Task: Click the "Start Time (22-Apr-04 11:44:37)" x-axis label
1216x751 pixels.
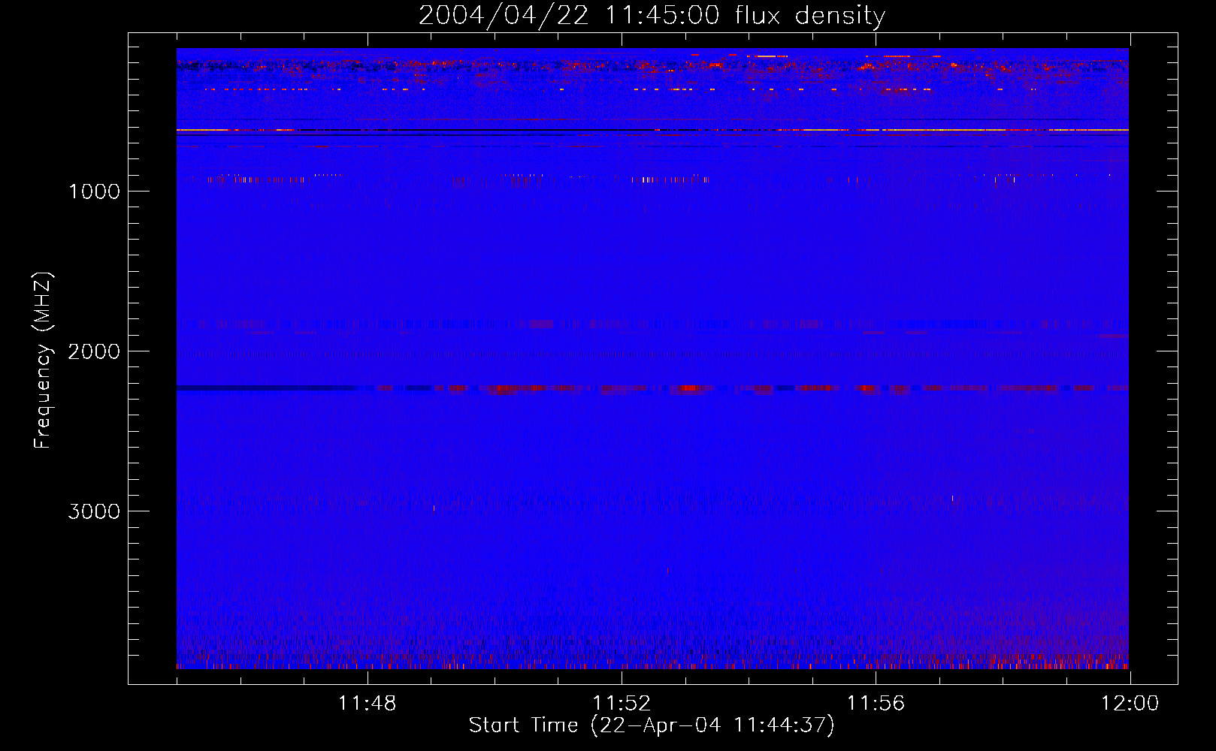Action: (652, 725)
